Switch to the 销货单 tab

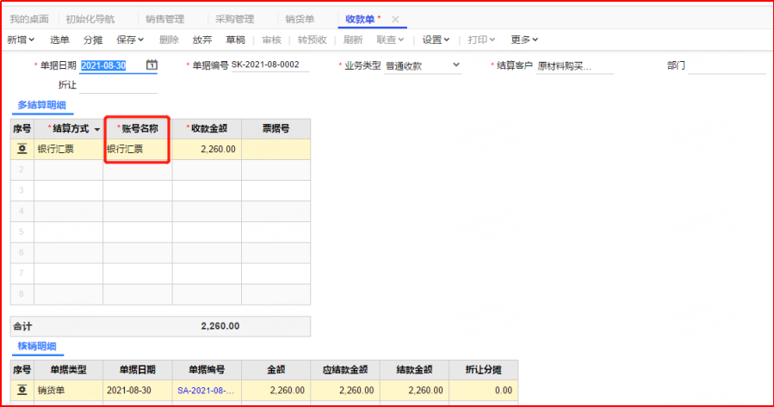[300, 19]
